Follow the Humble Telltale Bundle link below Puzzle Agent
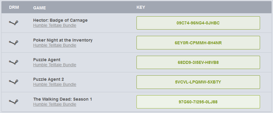273x113 pixels. point(55,65)
